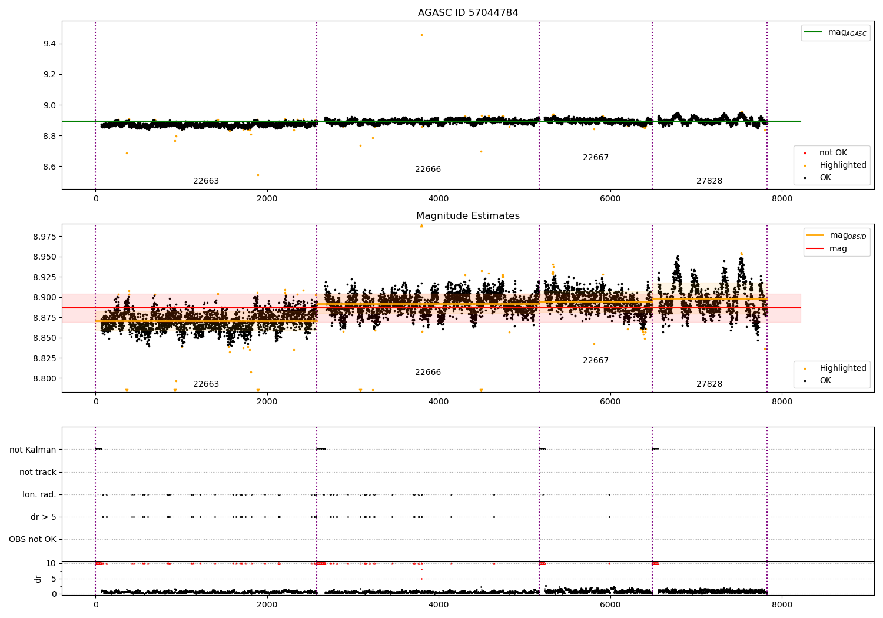The width and height of the screenshot is (883, 618).
Task: Click obsid label 27828 in the top plot
Action: tap(709, 181)
